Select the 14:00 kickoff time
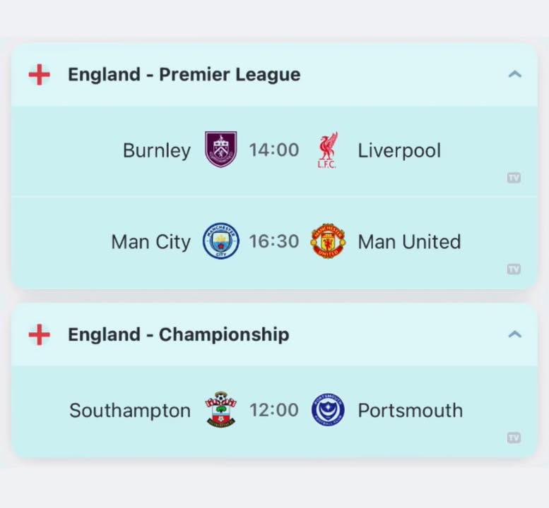 click(x=274, y=150)
